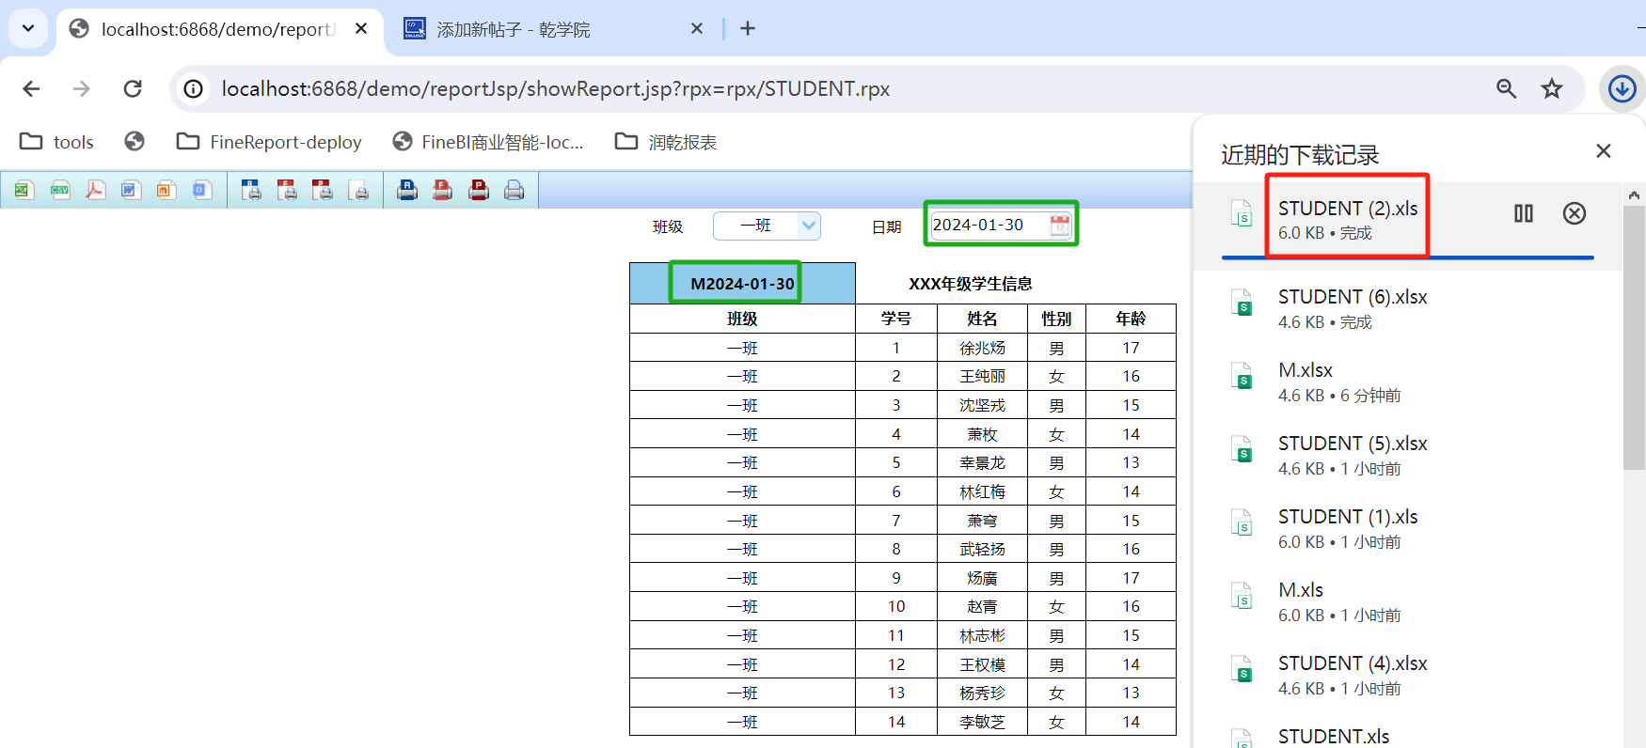
Task: Open the date picker calendar icon
Action: point(1059,226)
